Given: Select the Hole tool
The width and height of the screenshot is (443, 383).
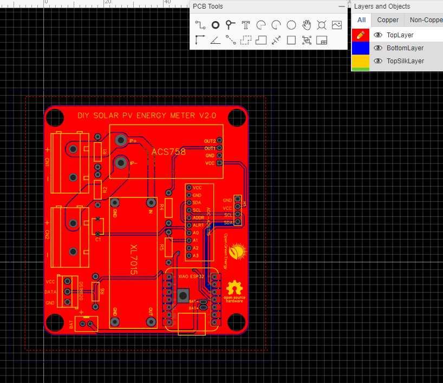Looking at the screenshot, I should pyautogui.click(x=321, y=24).
